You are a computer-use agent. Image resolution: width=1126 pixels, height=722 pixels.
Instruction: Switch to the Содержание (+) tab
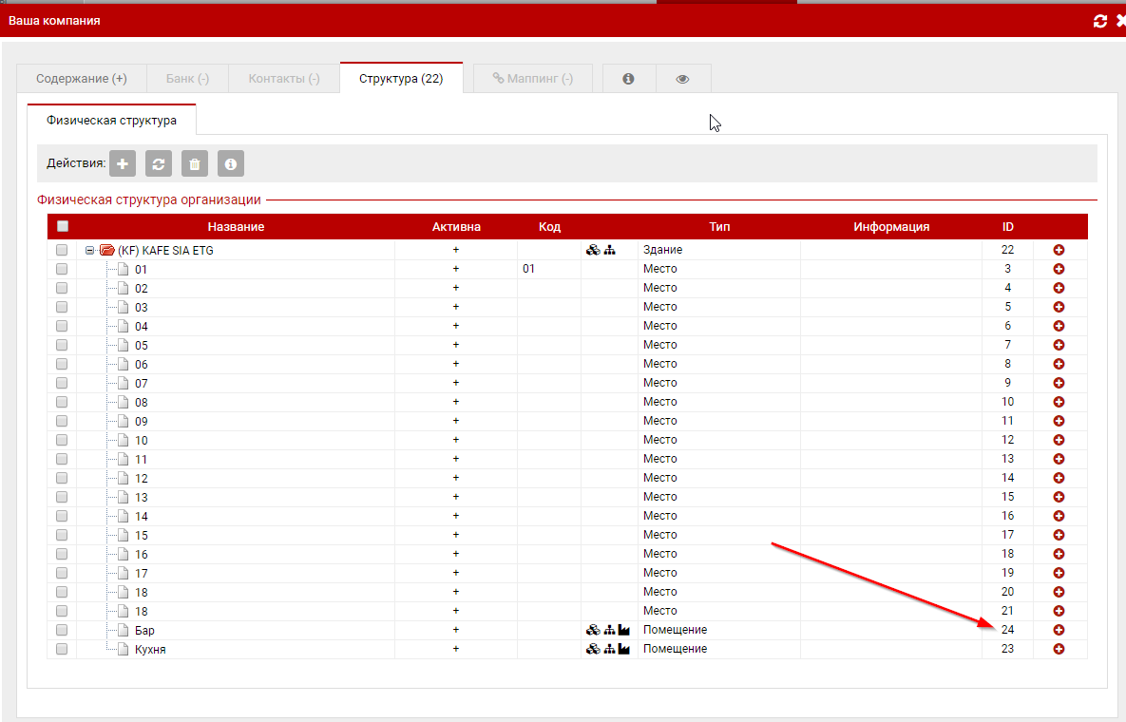[x=82, y=79]
